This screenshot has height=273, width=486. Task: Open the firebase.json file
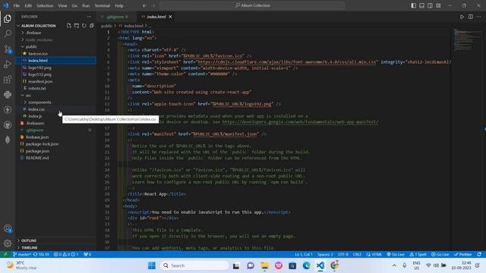(55, 137)
